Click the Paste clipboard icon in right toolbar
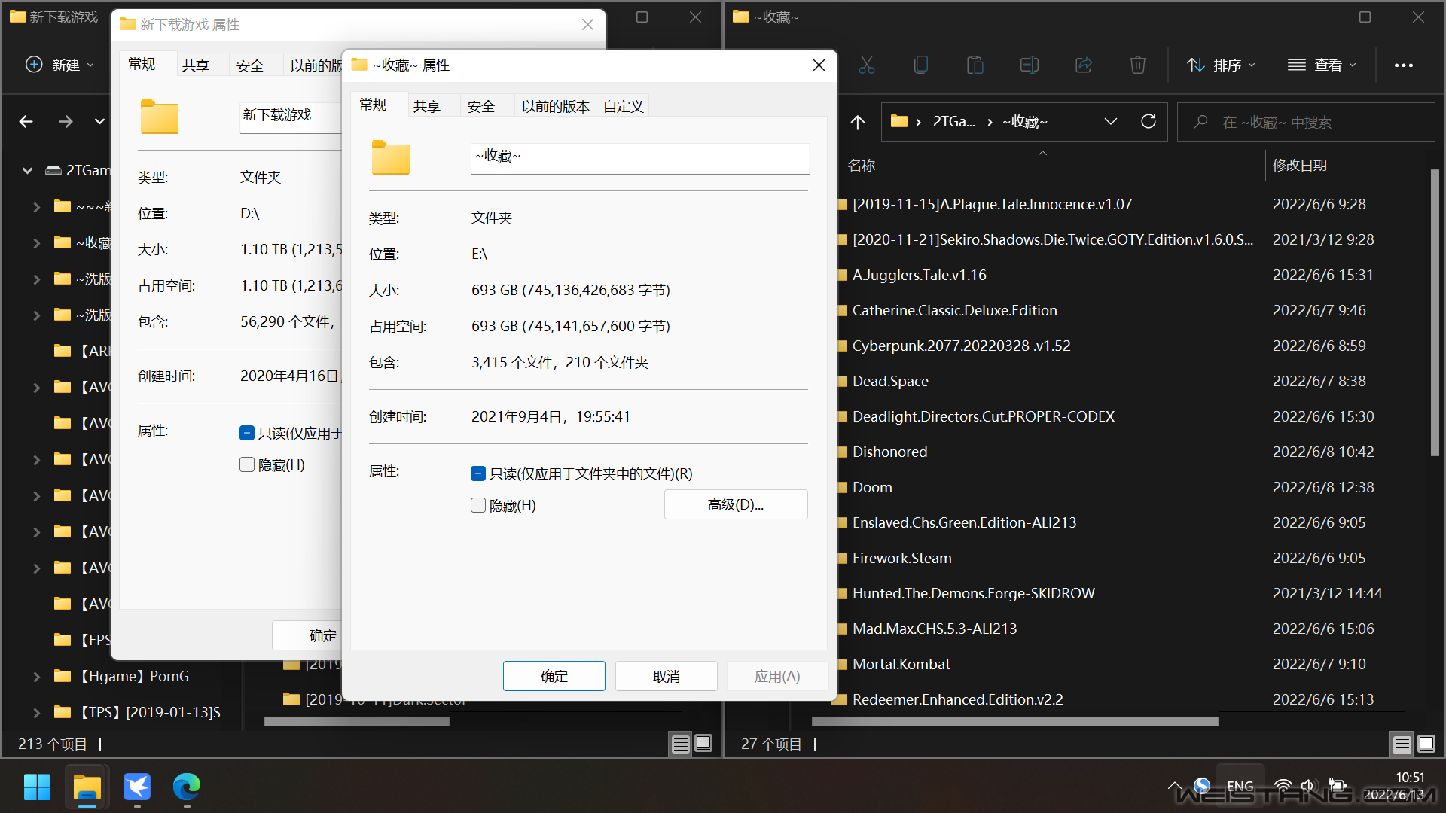Image resolution: width=1446 pixels, height=813 pixels. point(975,65)
